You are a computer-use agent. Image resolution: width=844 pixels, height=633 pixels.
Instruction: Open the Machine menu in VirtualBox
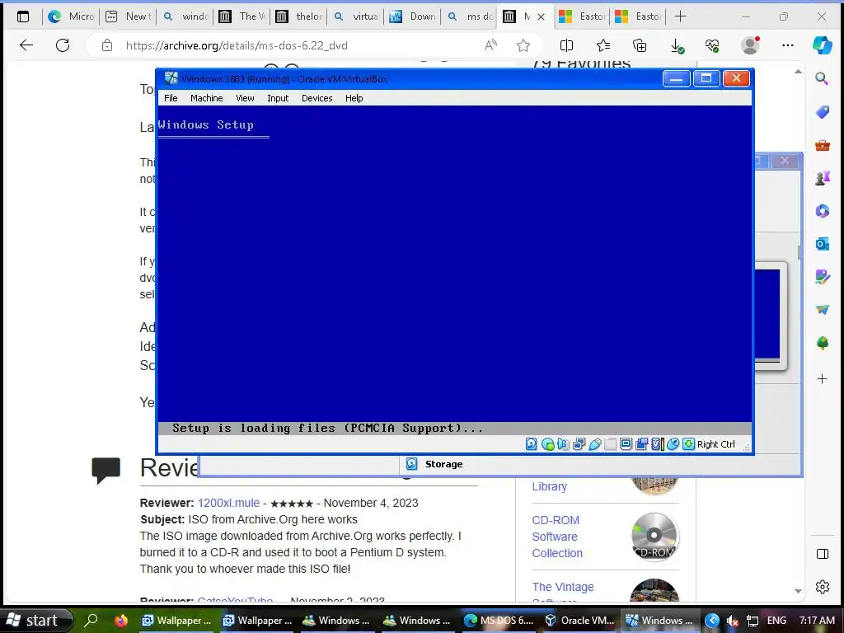206,98
